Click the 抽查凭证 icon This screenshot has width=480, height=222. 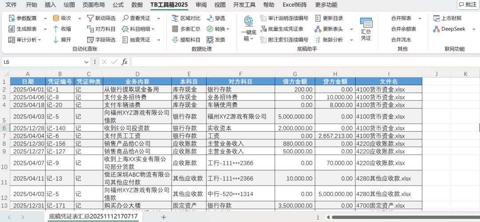click(x=125, y=40)
